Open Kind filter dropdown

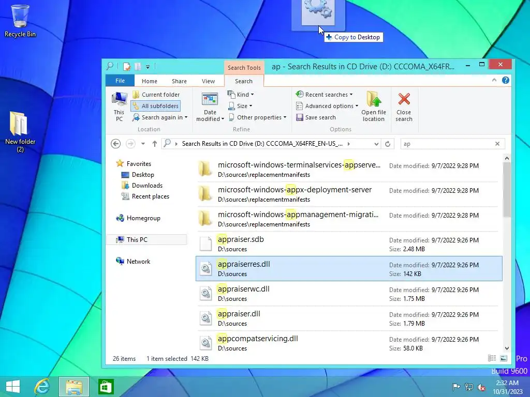pyautogui.click(x=241, y=95)
